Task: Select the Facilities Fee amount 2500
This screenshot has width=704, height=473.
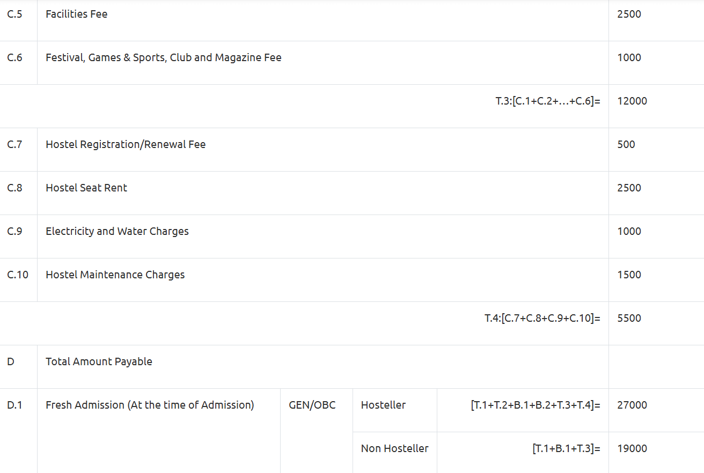Action: click(x=629, y=14)
